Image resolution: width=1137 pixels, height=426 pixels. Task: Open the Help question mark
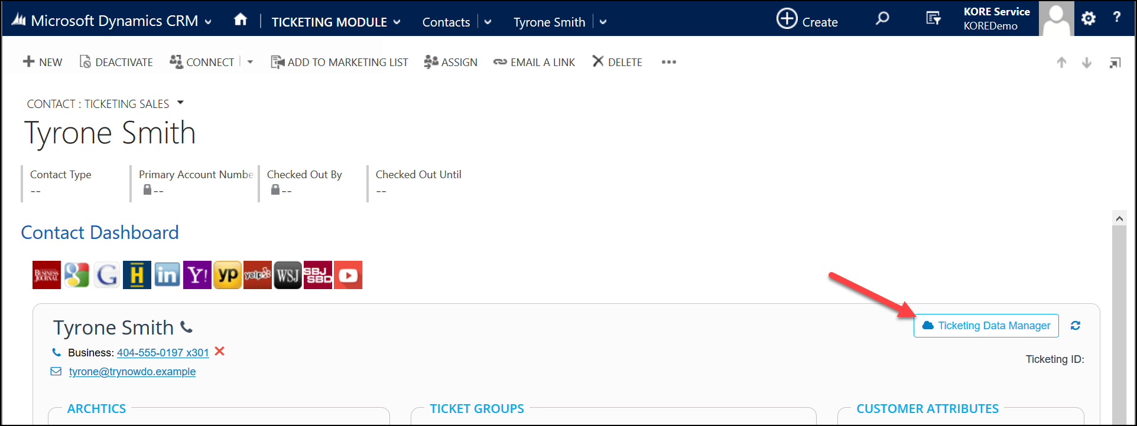point(1116,17)
